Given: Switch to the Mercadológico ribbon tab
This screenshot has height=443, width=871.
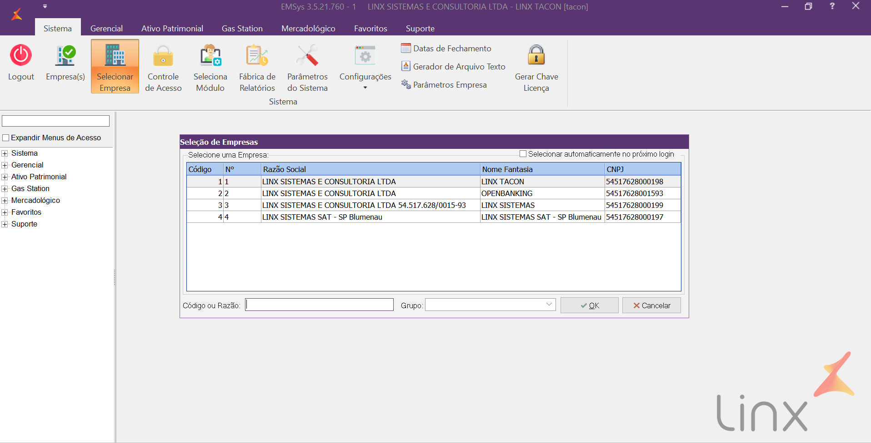Looking at the screenshot, I should [x=308, y=29].
